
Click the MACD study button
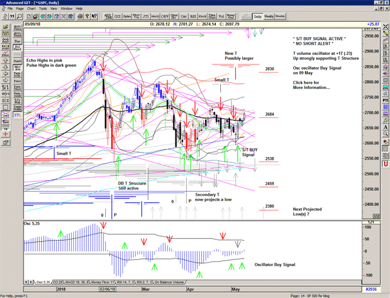coord(155,16)
